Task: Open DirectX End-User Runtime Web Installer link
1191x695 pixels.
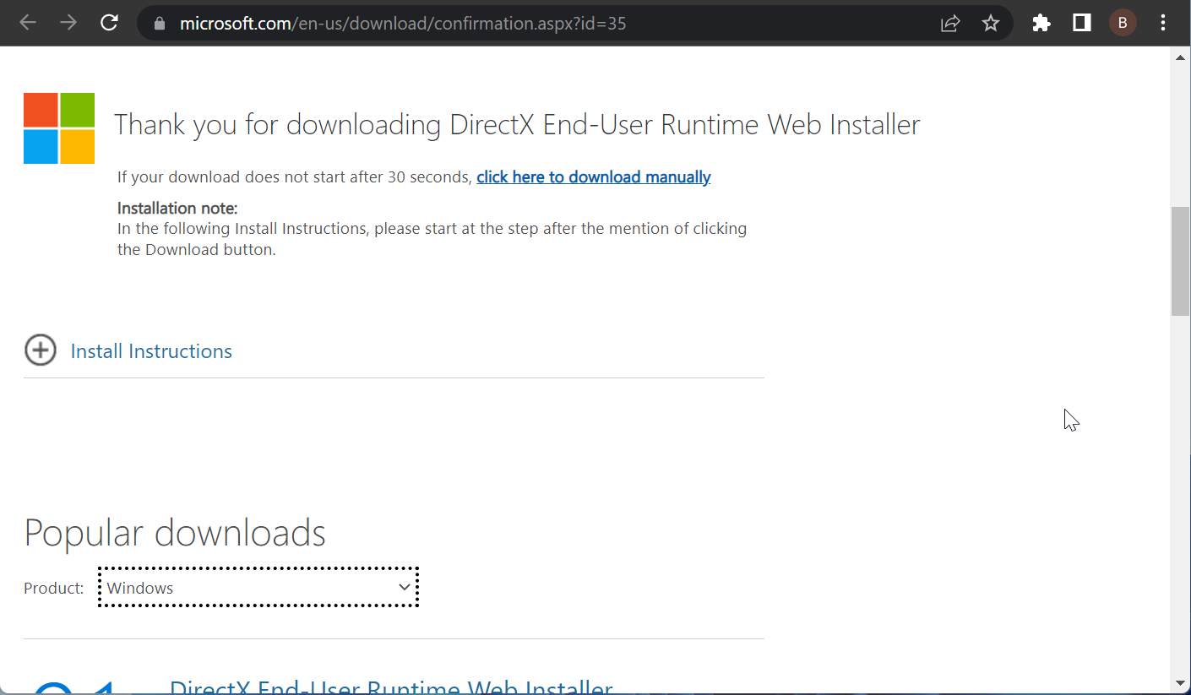Action: click(390, 687)
